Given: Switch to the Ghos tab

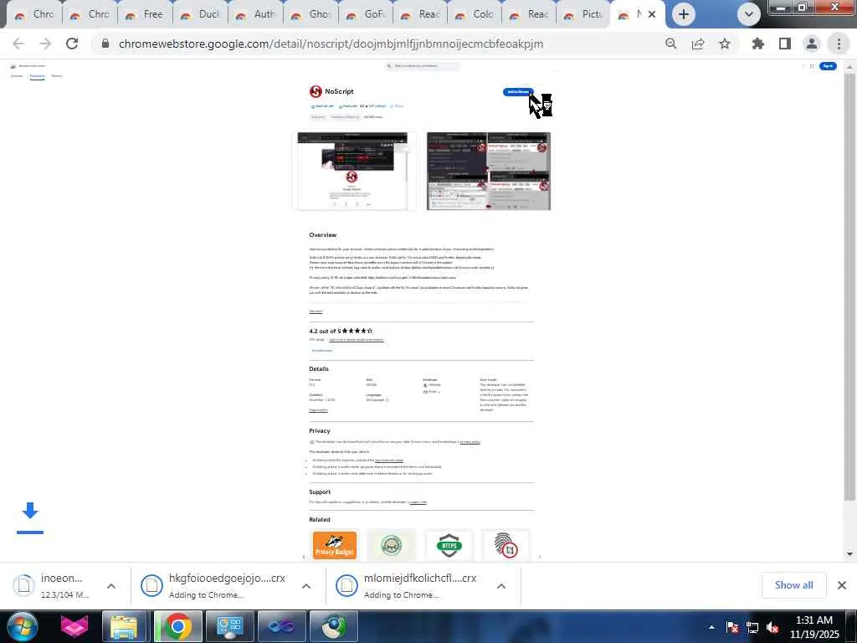Looking at the screenshot, I should [x=311, y=14].
